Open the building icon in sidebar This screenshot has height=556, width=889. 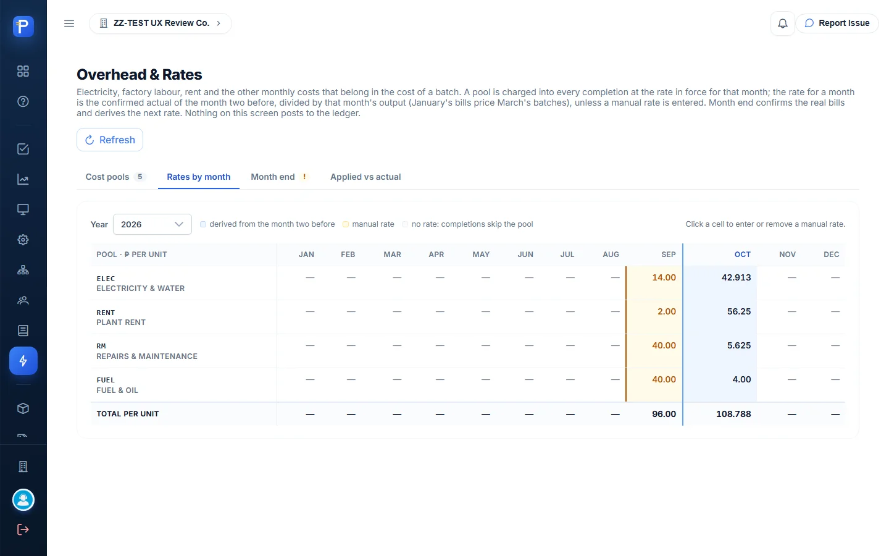coord(23,466)
